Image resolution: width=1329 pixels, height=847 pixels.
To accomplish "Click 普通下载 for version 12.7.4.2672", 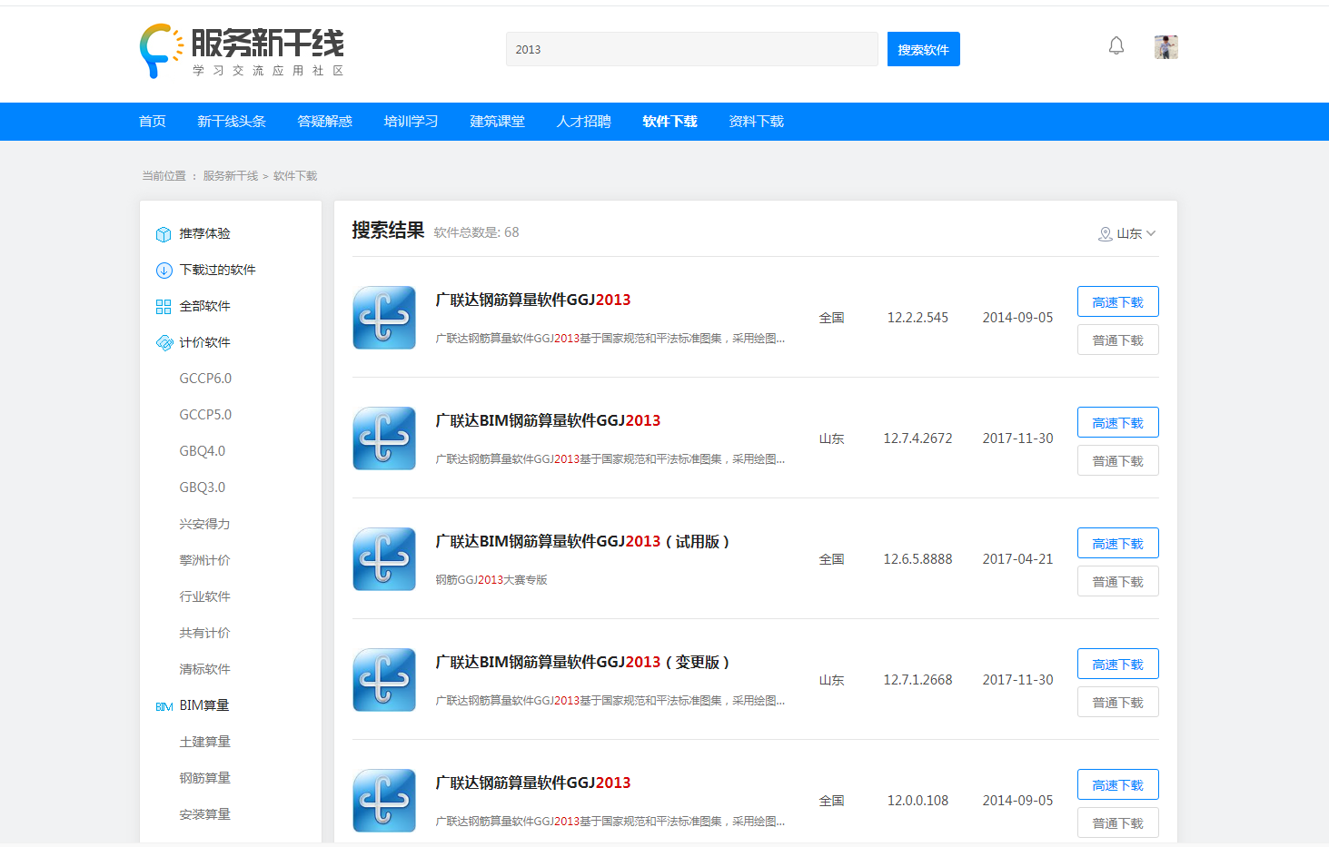I will click(x=1118, y=460).
